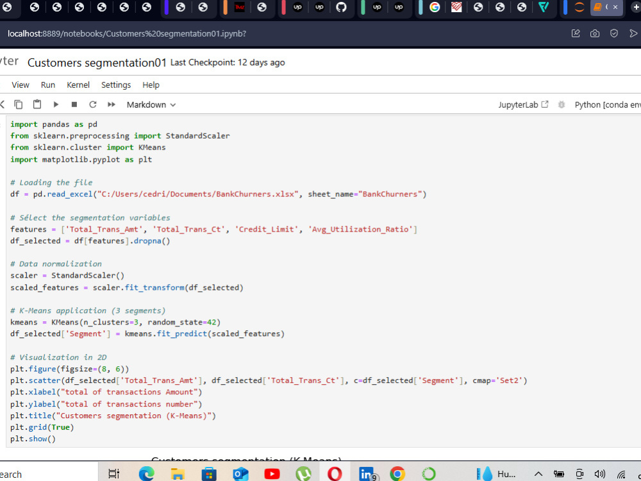Open cell type Markdown dropdown
641x481 pixels.
coord(151,105)
